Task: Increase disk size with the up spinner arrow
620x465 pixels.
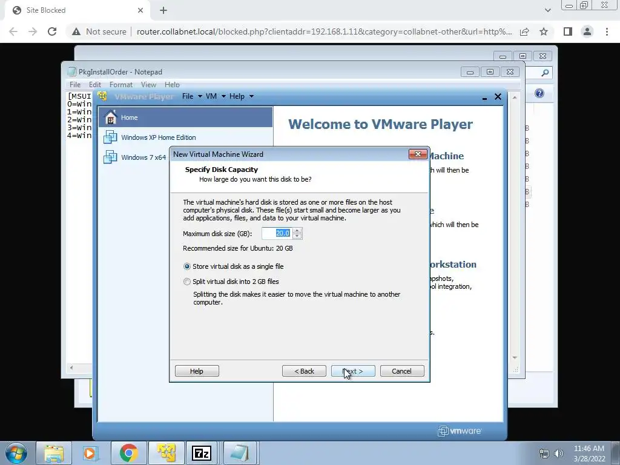Action: coord(297,231)
